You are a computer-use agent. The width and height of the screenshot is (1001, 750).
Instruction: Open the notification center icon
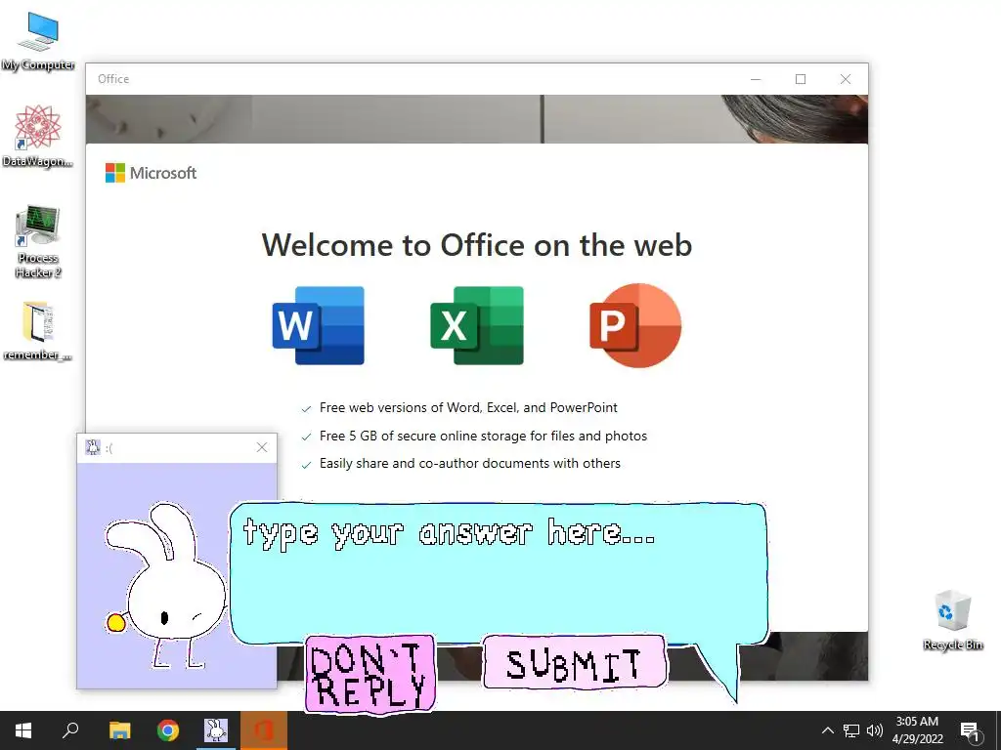point(970,731)
